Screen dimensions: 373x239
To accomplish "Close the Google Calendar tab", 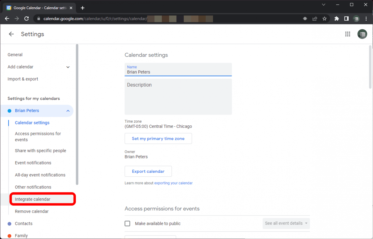I will click(x=71, y=8).
